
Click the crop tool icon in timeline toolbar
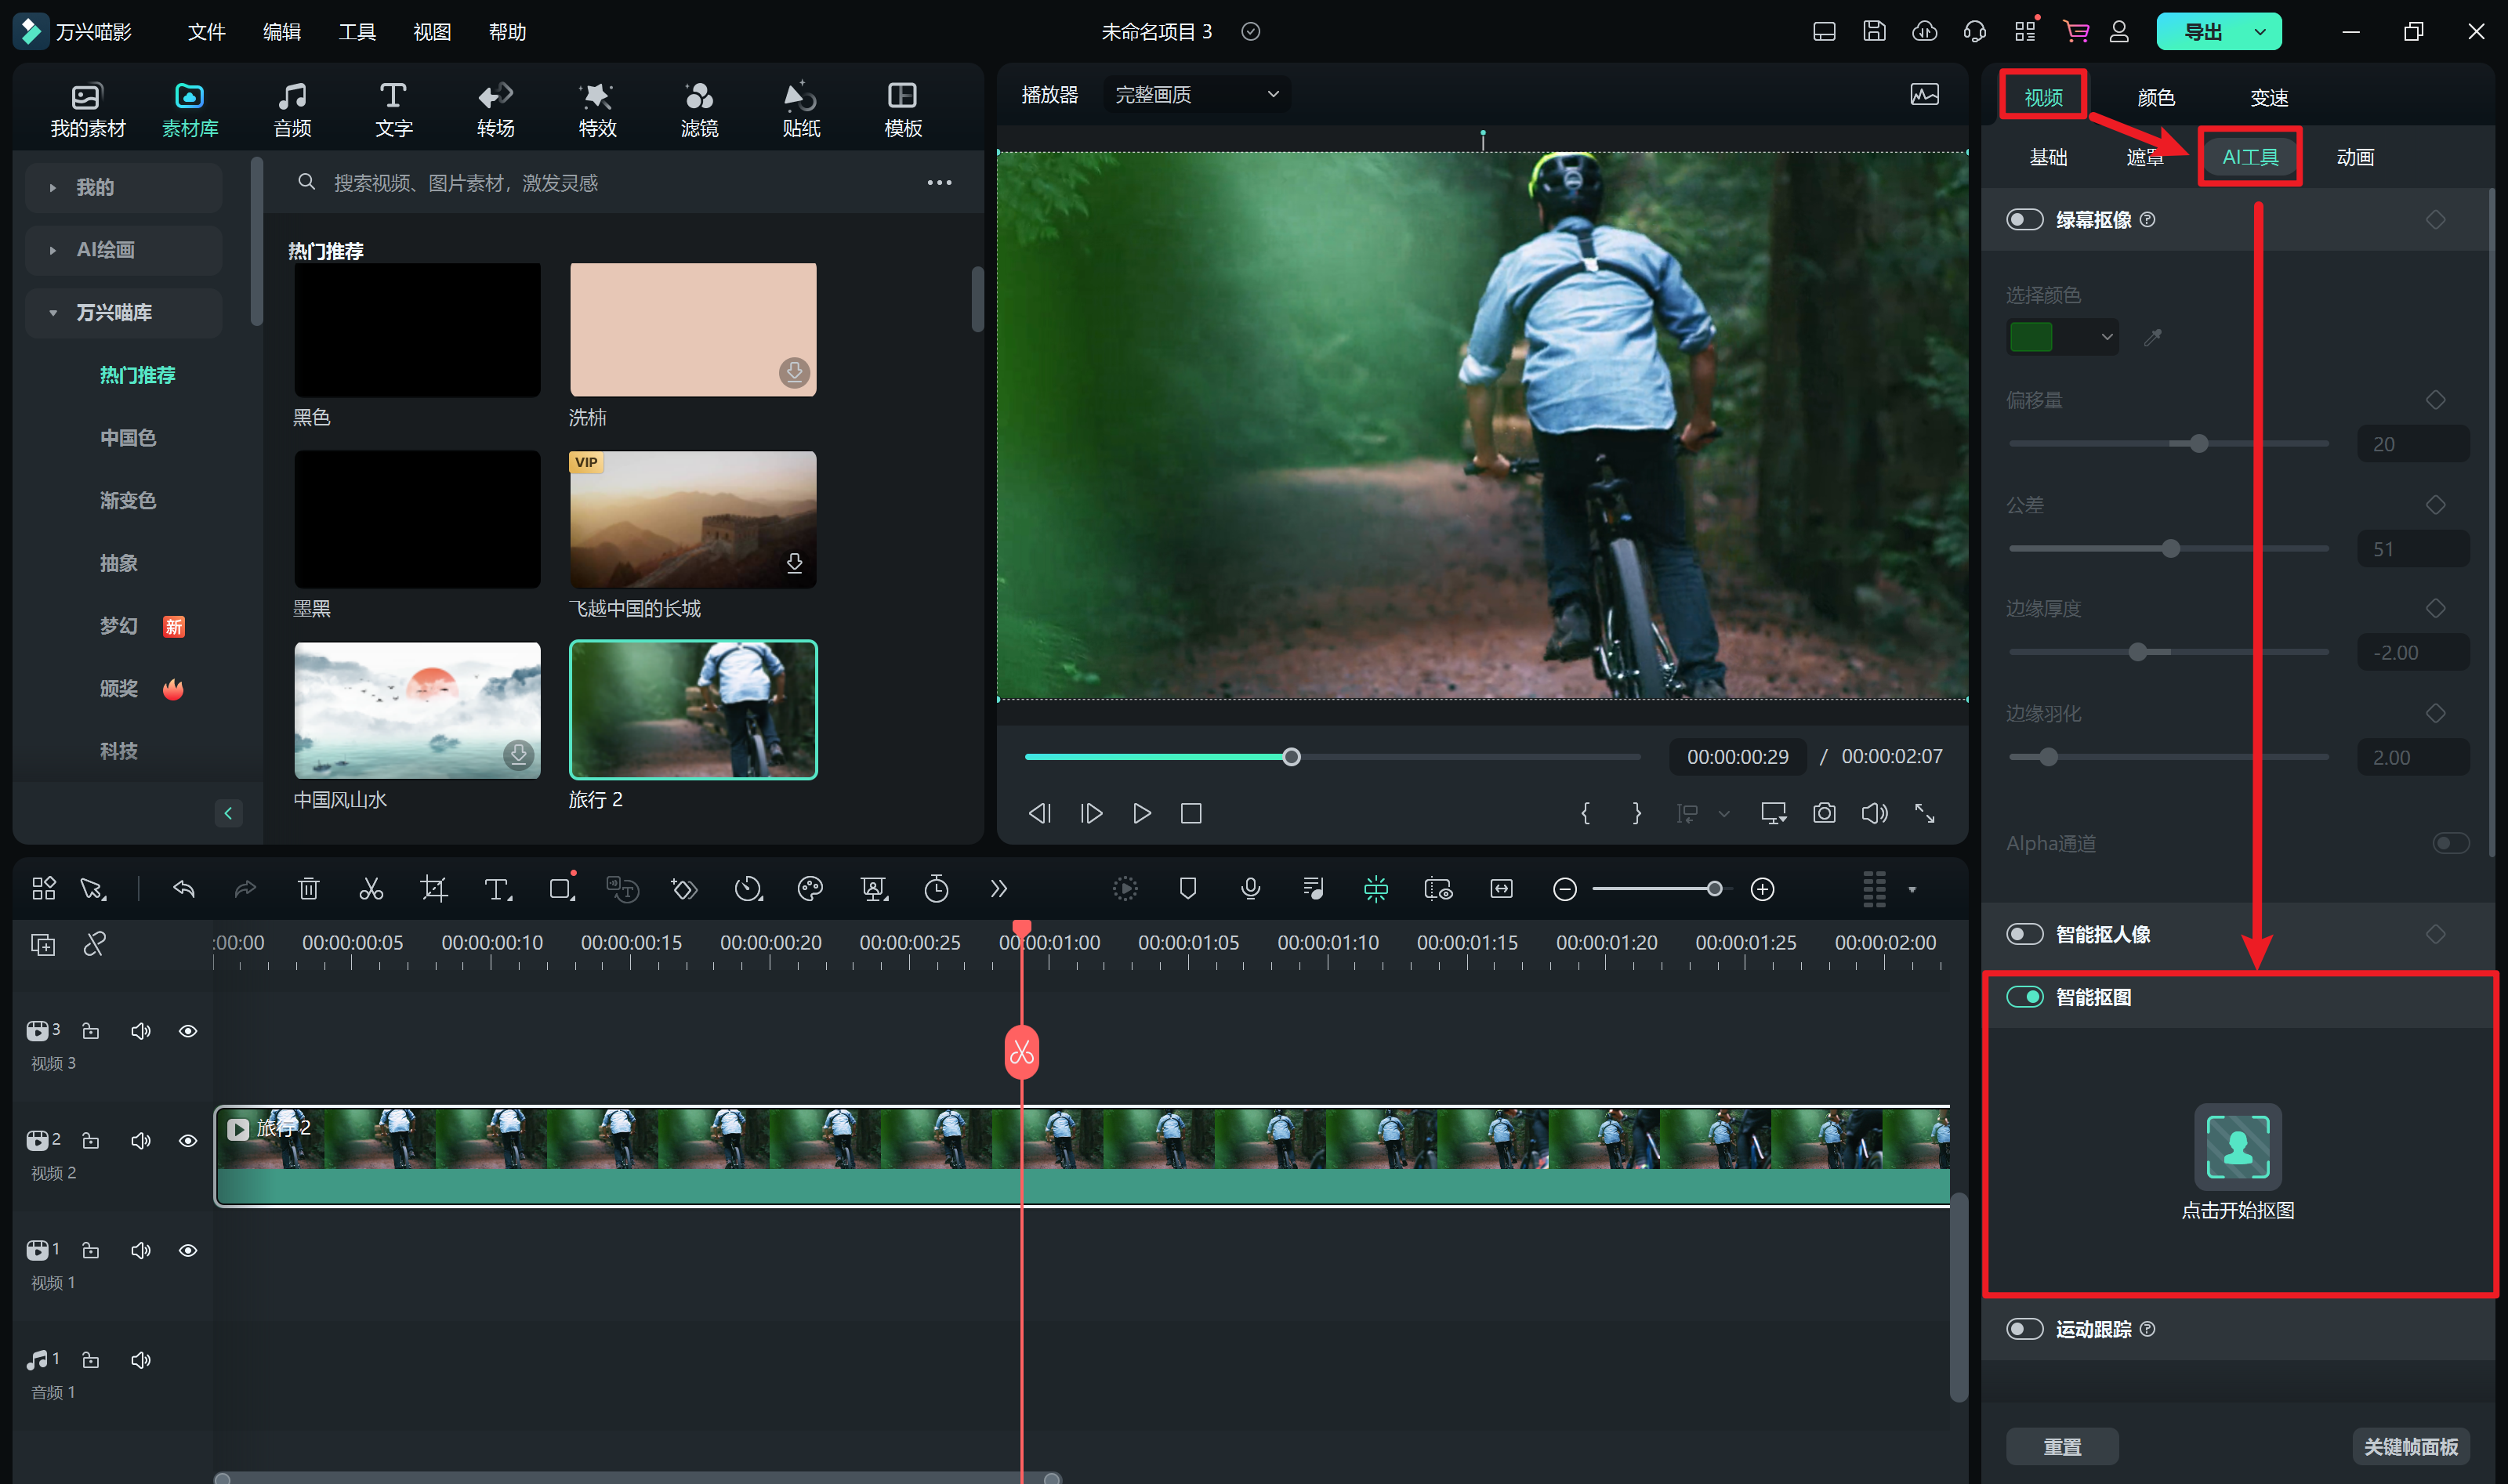tap(434, 888)
